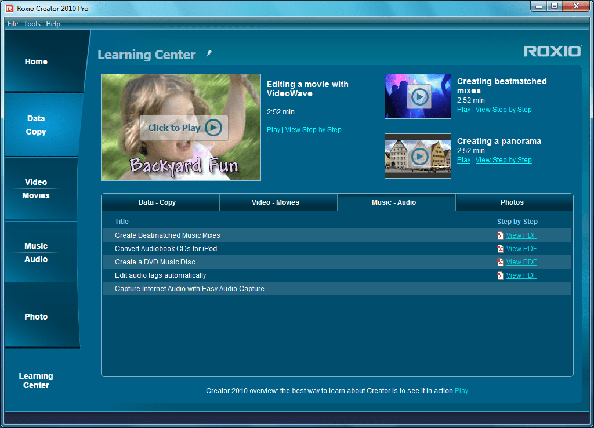Open View PDF for Convert Audiobook CDs for iPod
Viewport: 594px width, 428px height.
(521, 248)
